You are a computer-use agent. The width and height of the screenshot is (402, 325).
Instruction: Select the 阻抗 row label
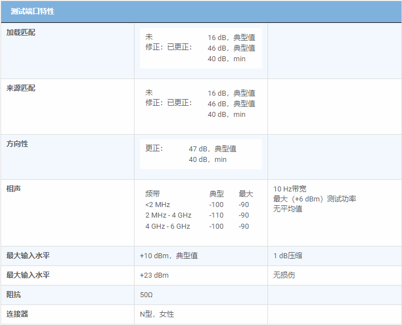[x=13, y=294]
